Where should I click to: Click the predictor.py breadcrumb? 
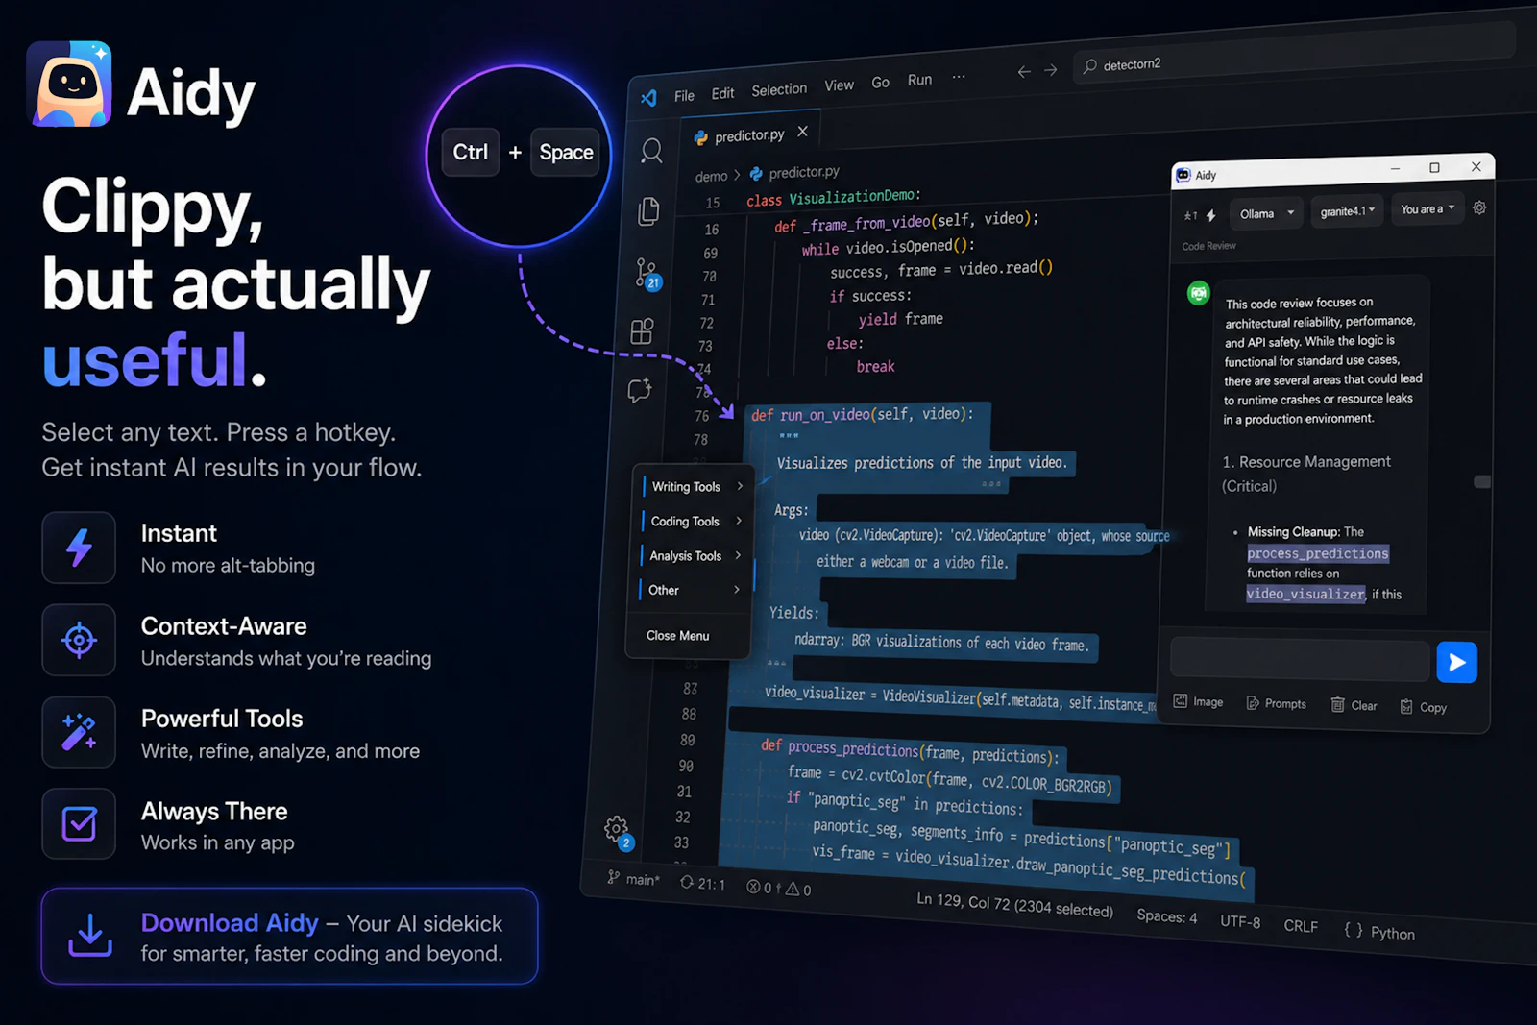pyautogui.click(x=794, y=173)
